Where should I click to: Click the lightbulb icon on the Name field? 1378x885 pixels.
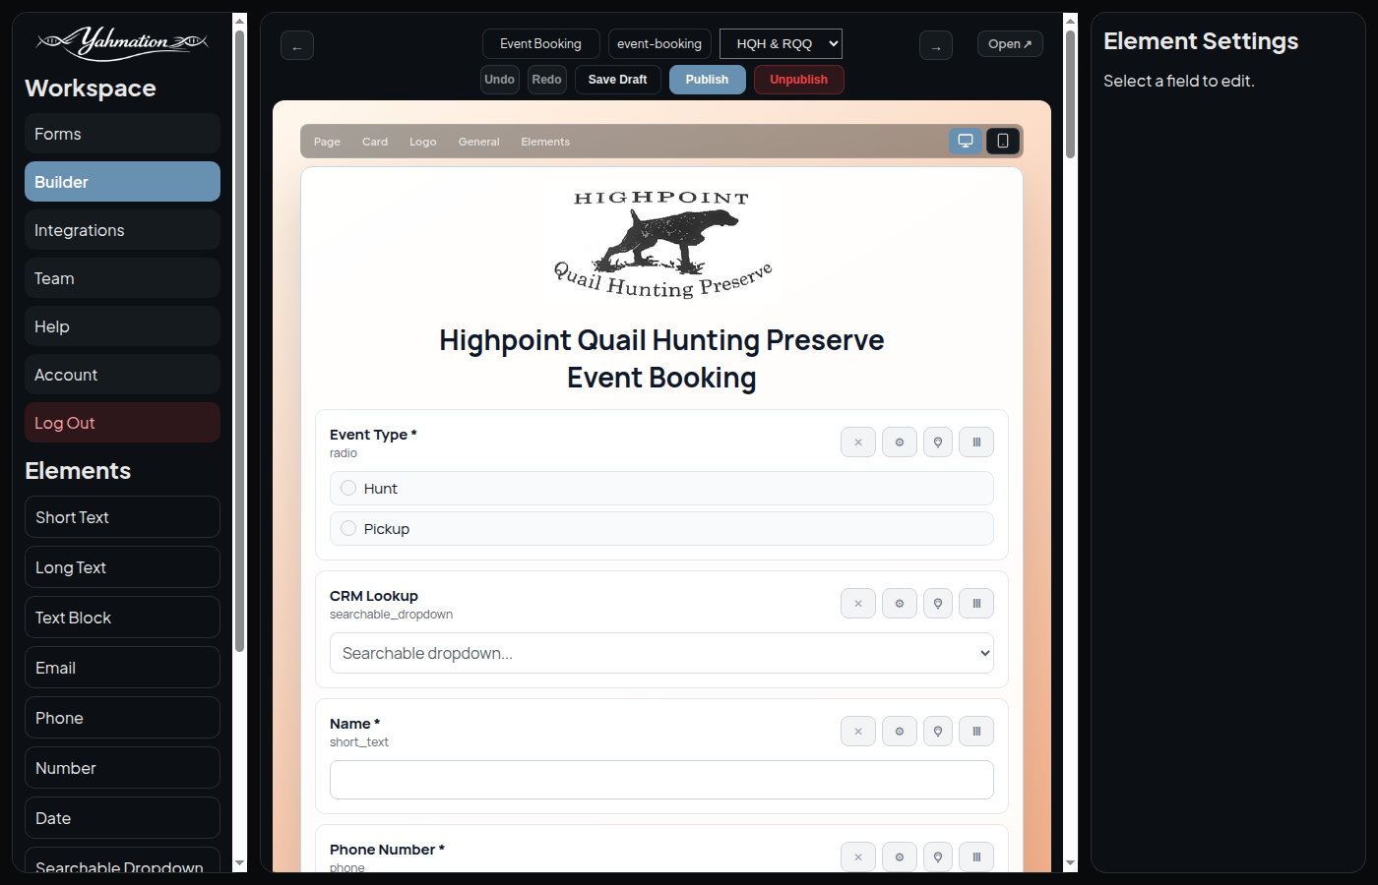pyautogui.click(x=938, y=732)
